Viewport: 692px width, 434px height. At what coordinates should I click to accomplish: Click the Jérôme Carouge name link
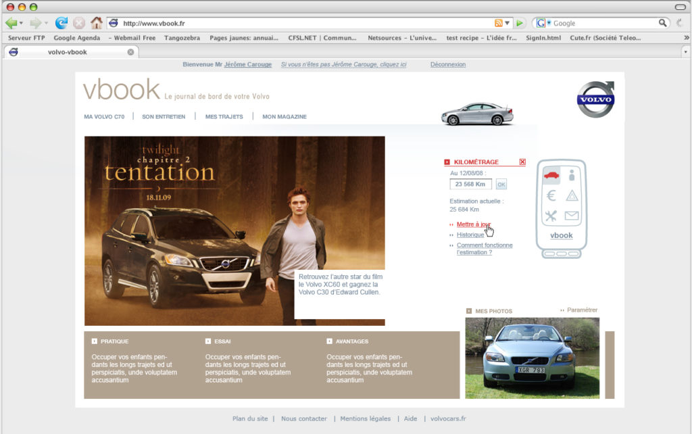pos(248,64)
